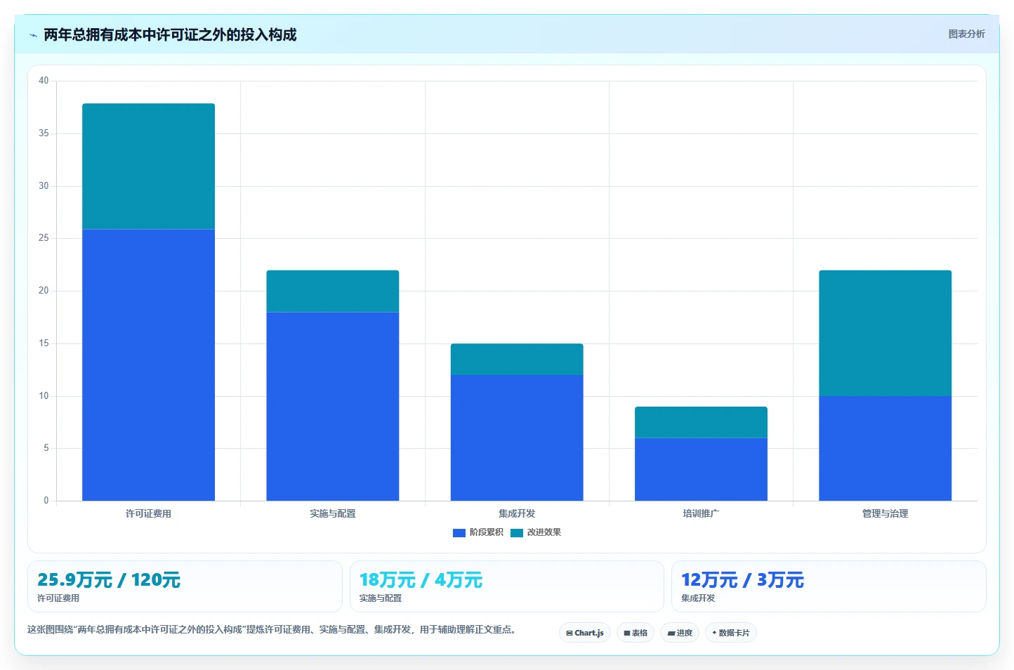Click the blue 管理与治理 bar segment
The width and height of the screenshot is (1014, 670).
(x=885, y=448)
